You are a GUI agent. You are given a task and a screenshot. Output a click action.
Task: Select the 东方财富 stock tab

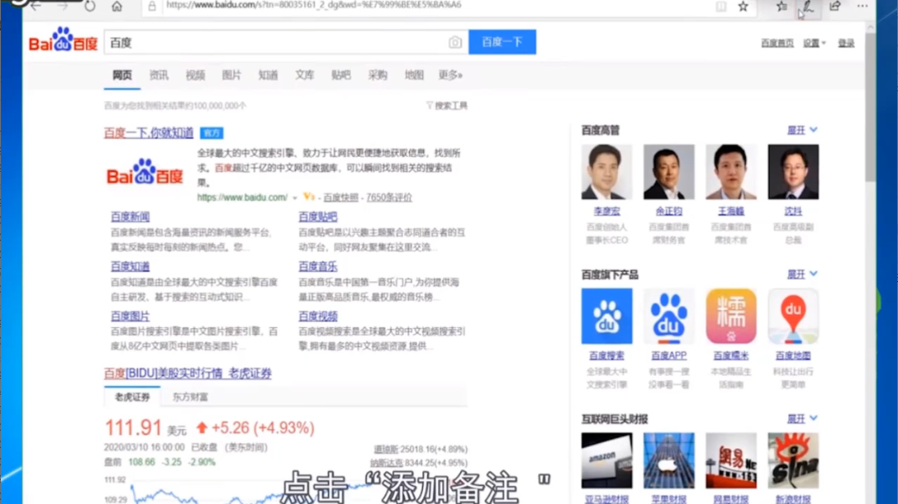click(190, 397)
